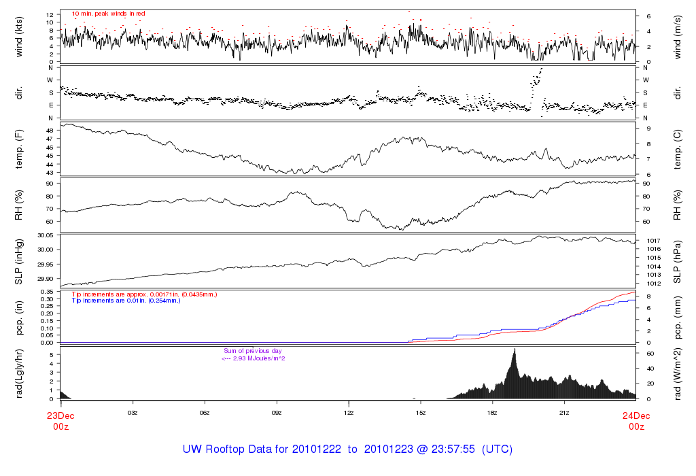Click the 03z time axis label
This screenshot has width=696, height=476.
[x=133, y=413]
